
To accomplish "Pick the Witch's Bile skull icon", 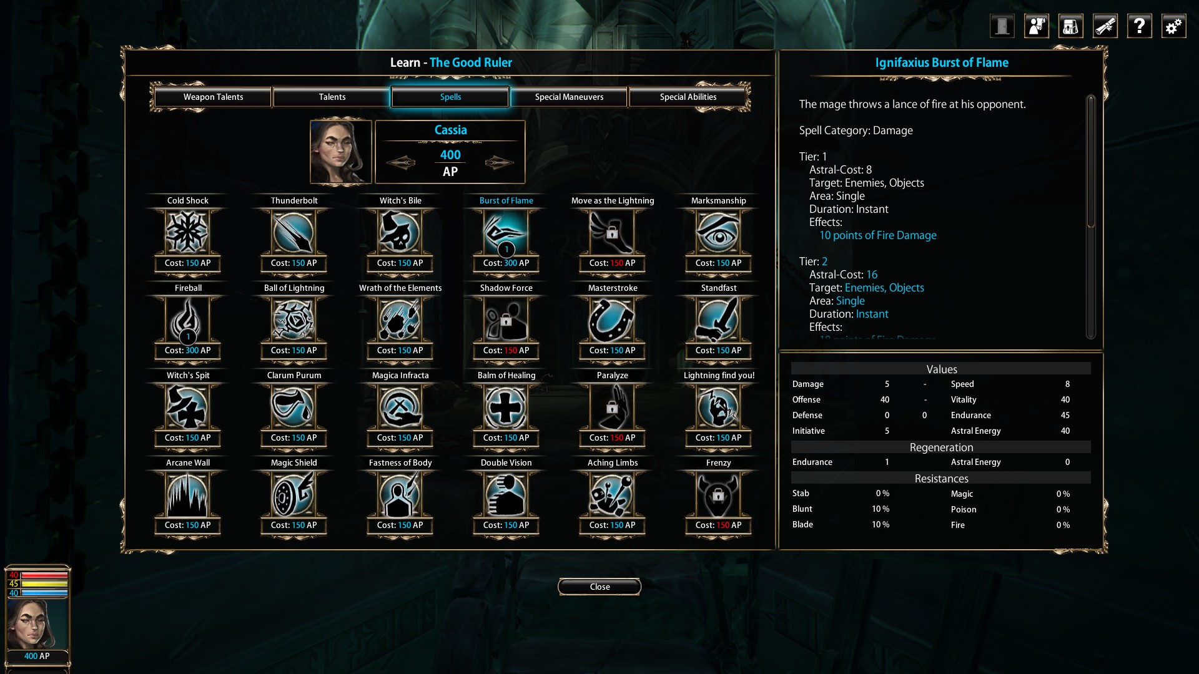I will click(400, 233).
